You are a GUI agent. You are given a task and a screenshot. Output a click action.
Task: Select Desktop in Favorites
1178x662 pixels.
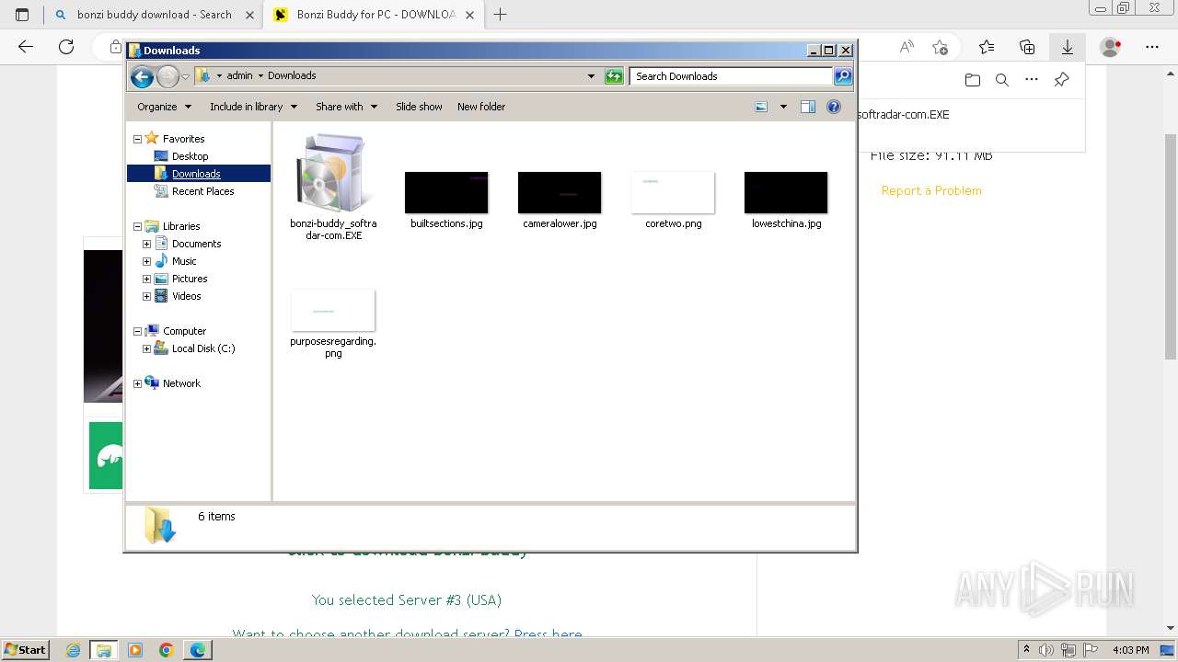click(x=190, y=156)
